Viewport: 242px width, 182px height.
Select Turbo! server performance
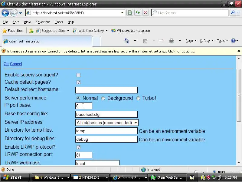[x=138, y=98]
